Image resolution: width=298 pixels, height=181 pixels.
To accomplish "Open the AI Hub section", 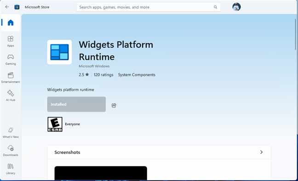I will 11,96.
